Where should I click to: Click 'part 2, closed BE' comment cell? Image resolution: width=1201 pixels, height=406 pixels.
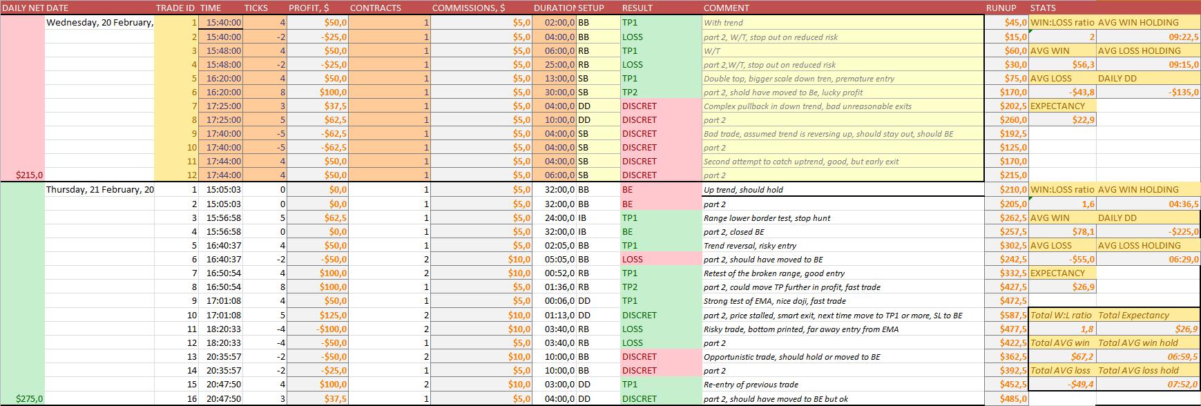tap(843, 231)
